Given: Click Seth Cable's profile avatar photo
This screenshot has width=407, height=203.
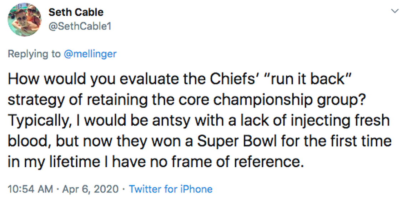Looking at the screenshot, I should (x=24, y=20).
